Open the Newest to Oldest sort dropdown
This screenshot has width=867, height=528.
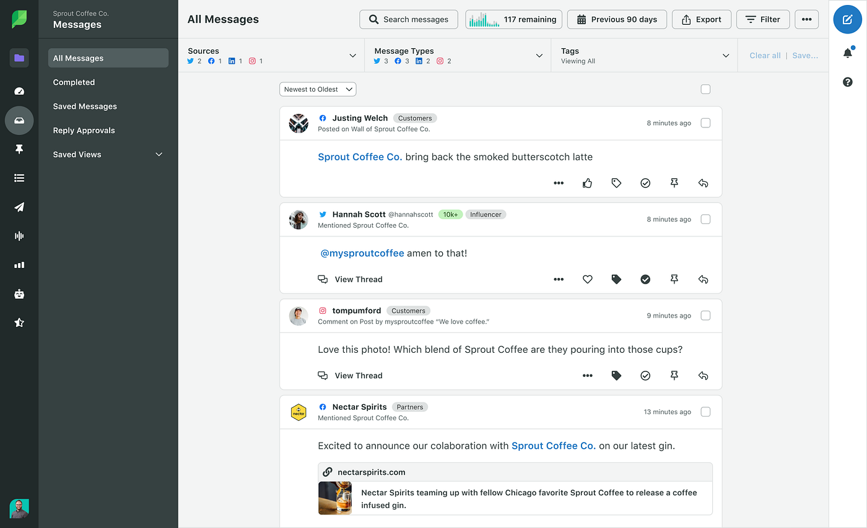coord(318,89)
